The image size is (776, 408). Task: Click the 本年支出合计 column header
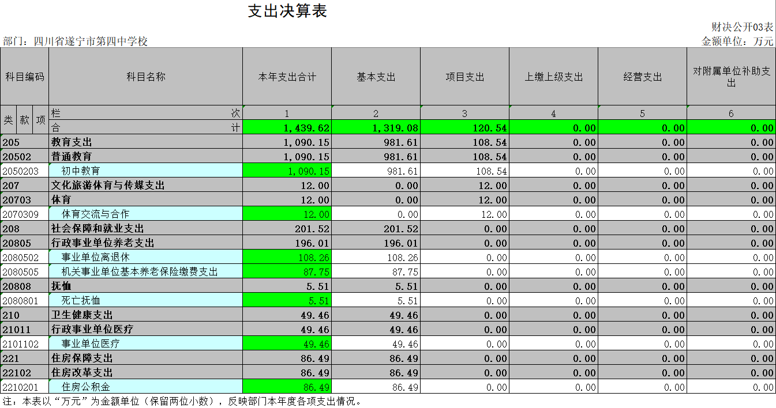[287, 77]
